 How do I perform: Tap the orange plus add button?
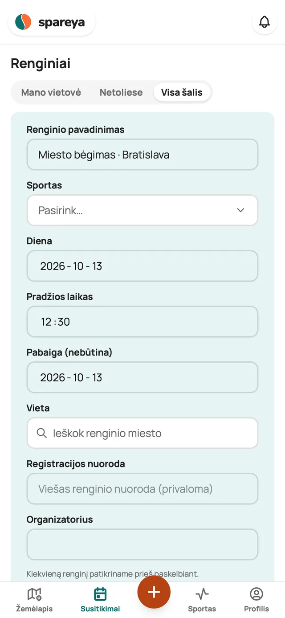154,592
